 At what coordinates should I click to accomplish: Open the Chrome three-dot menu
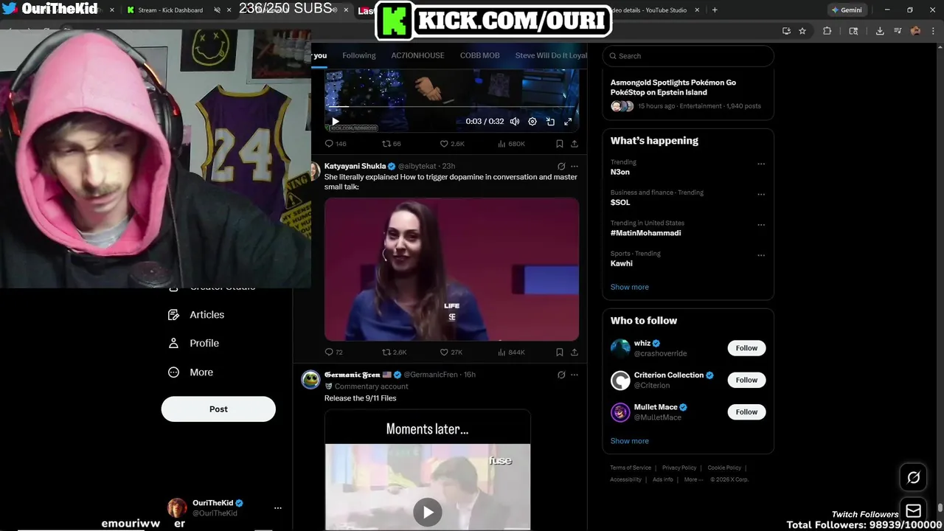click(x=933, y=31)
